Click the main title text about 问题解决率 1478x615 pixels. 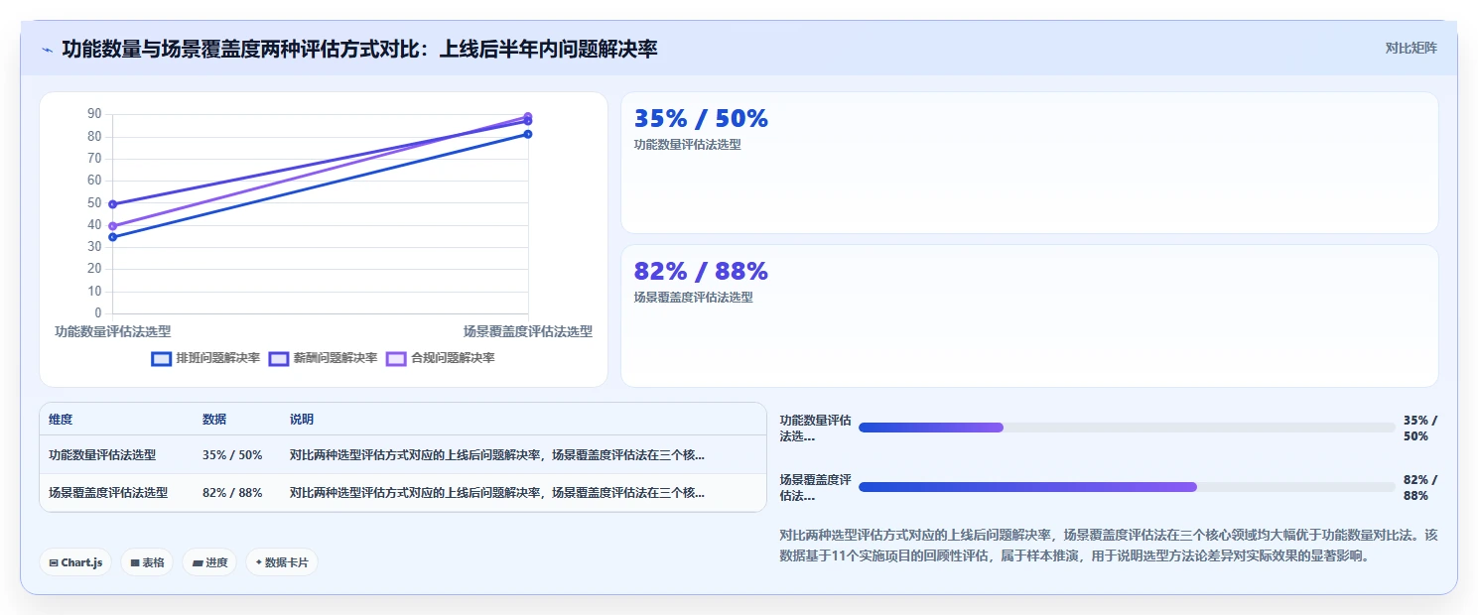click(x=359, y=49)
